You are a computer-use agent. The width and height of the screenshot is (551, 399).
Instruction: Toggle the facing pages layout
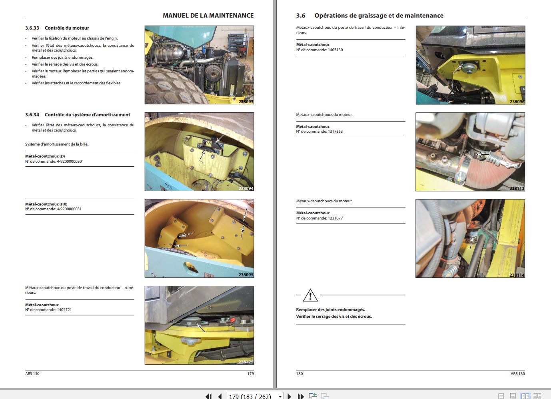(x=525, y=396)
